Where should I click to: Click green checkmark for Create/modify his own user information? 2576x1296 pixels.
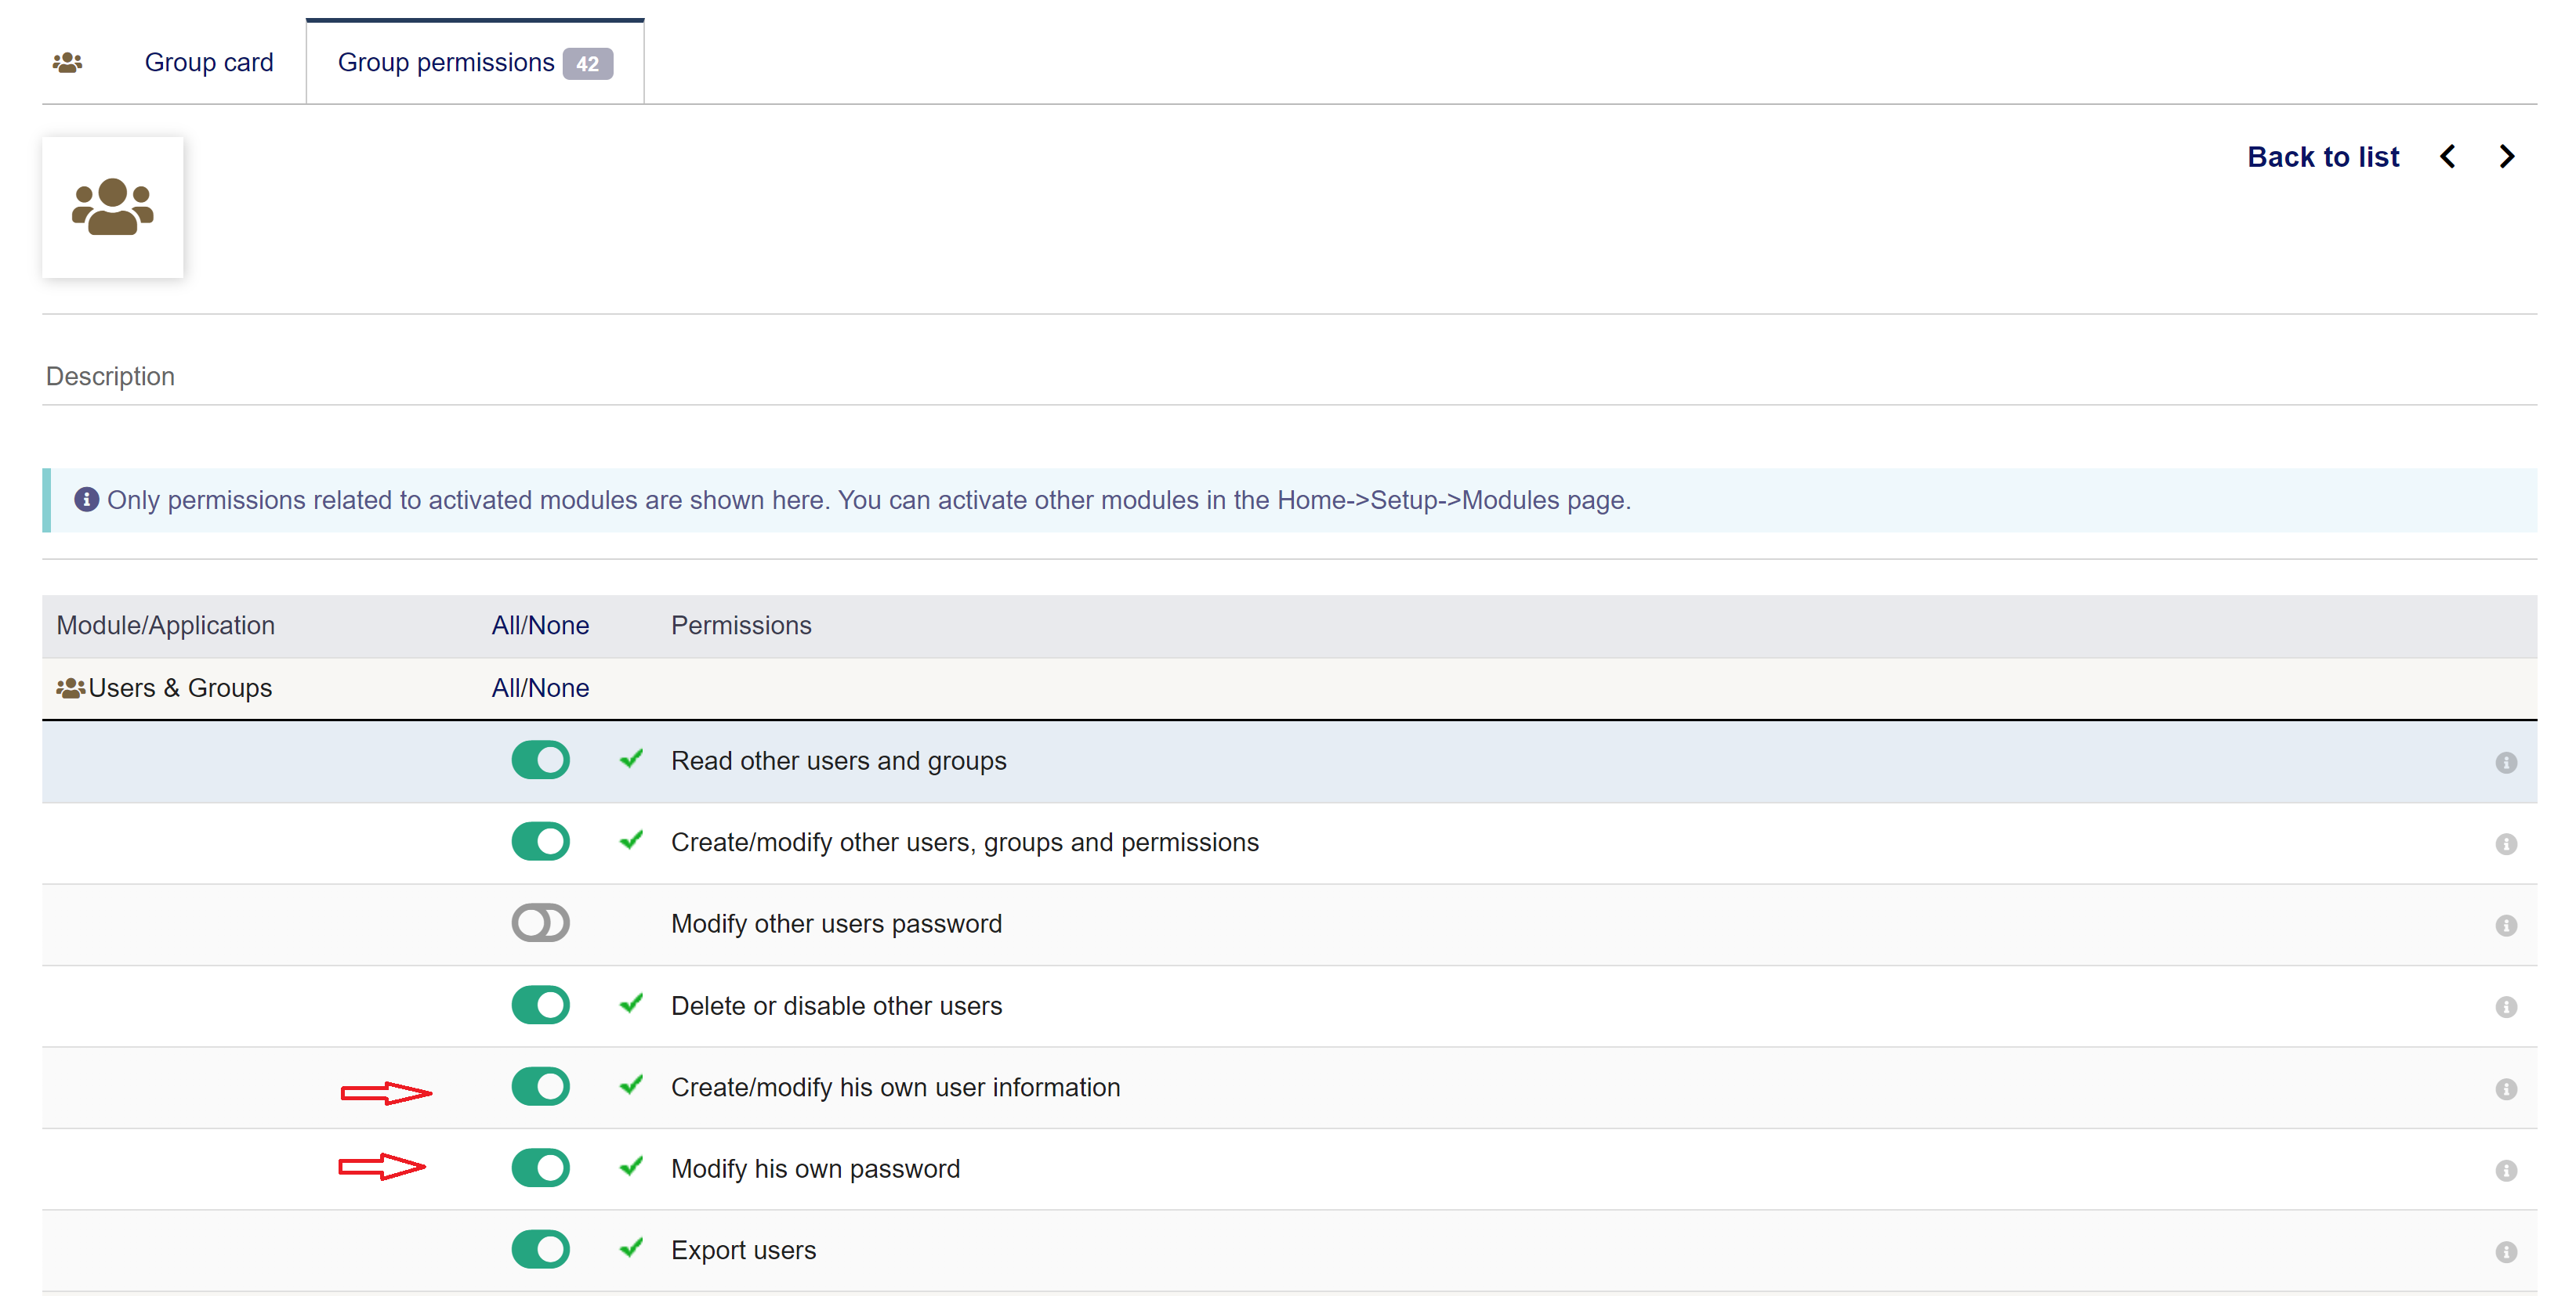tap(631, 1086)
